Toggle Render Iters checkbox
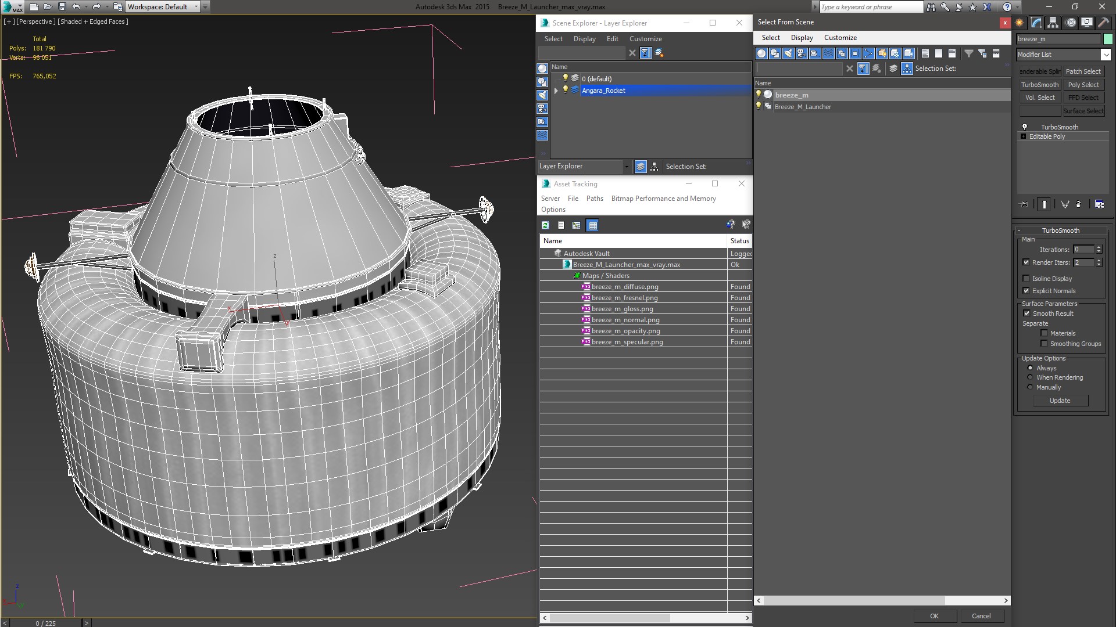Image resolution: width=1116 pixels, height=627 pixels. click(1026, 262)
